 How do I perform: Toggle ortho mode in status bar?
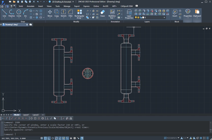pos(49,138)
